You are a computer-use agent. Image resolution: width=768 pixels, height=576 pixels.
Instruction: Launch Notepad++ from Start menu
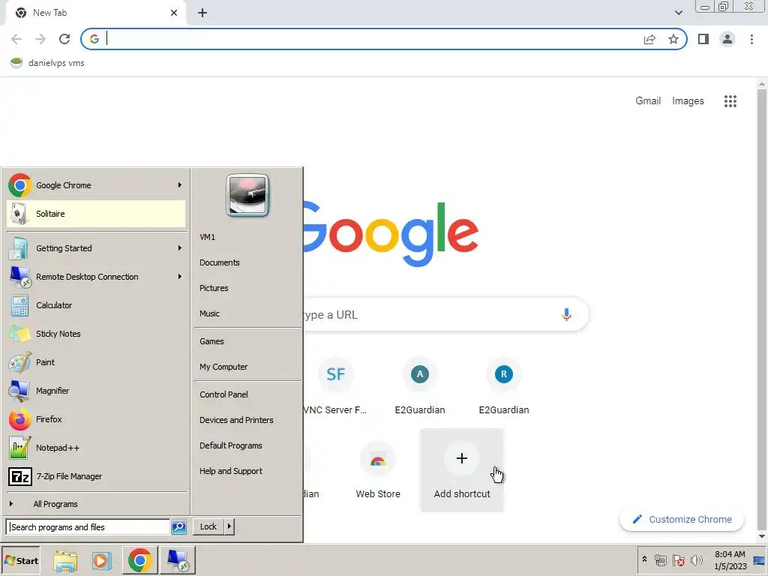point(96,448)
